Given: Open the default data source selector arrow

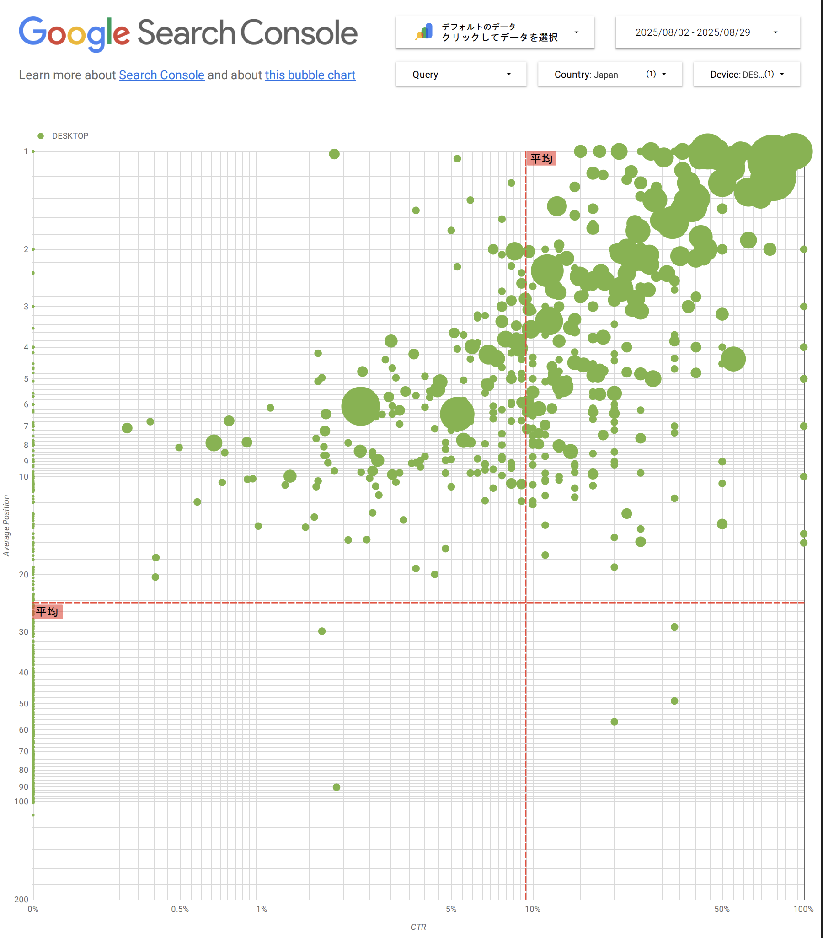Looking at the screenshot, I should point(576,32).
